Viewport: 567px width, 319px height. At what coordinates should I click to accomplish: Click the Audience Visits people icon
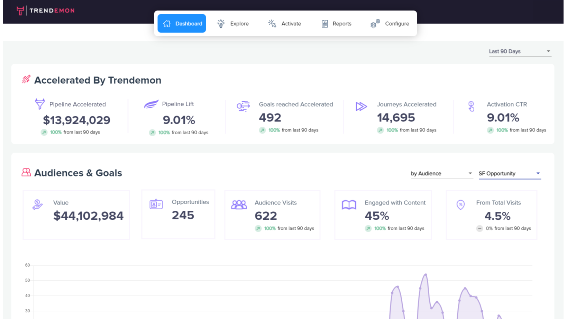239,205
